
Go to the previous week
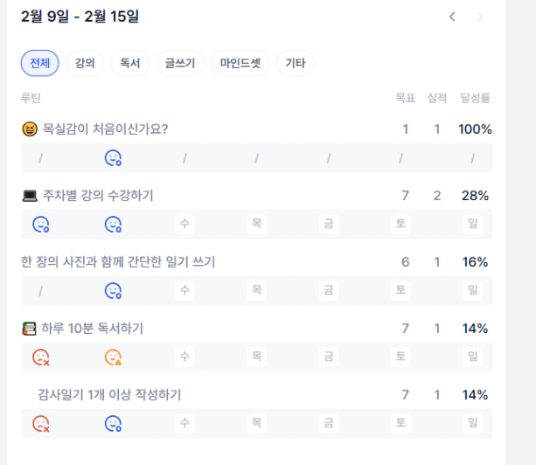[452, 17]
